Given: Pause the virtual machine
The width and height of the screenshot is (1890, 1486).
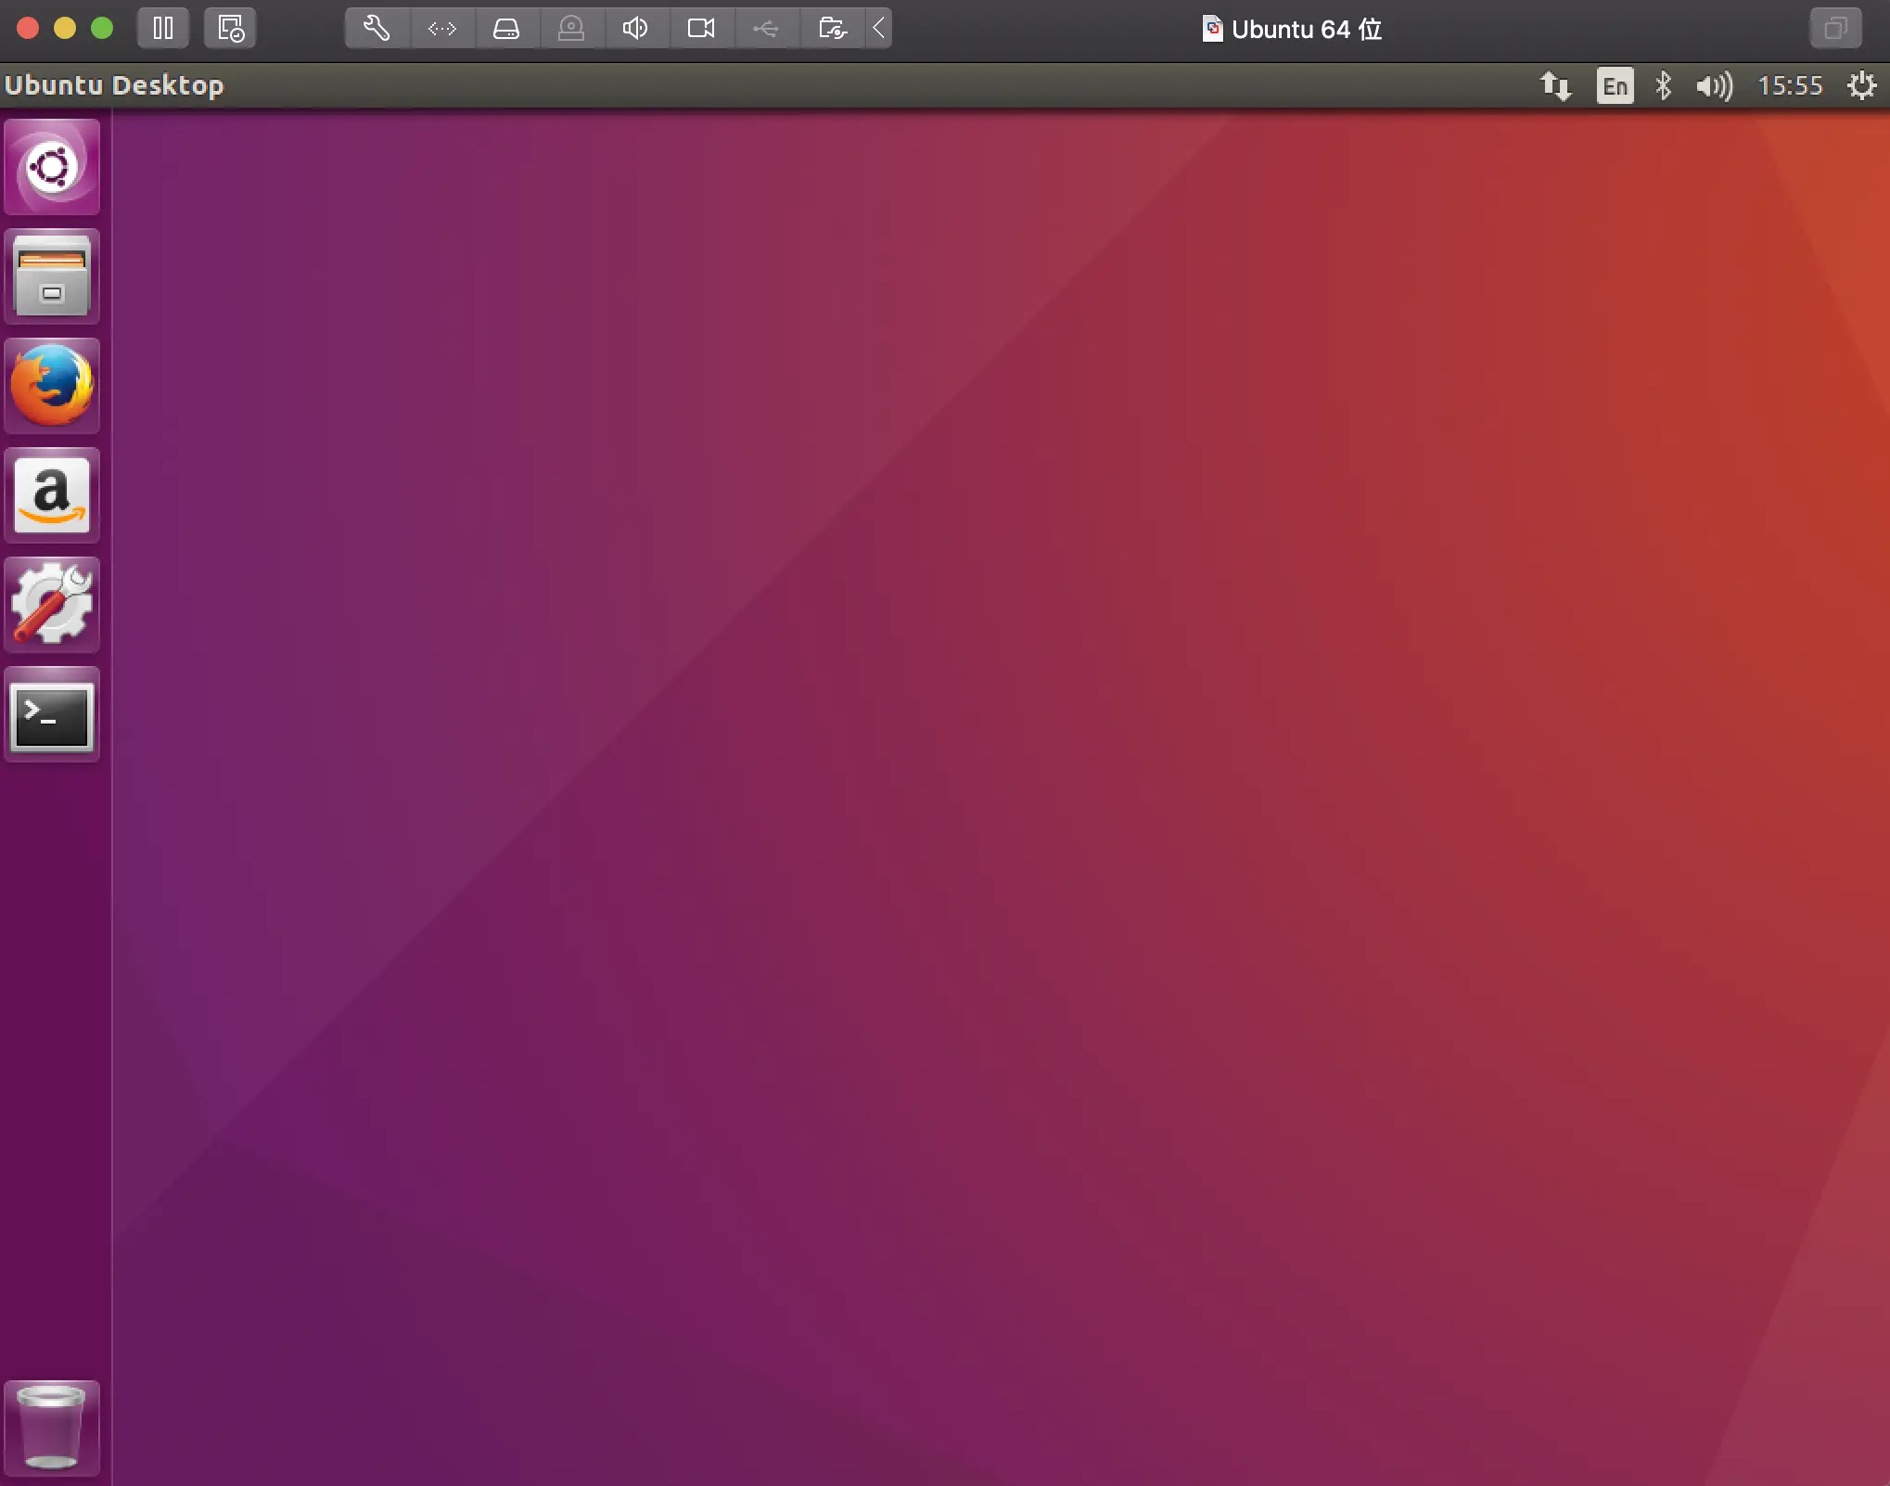Looking at the screenshot, I should click(x=163, y=29).
